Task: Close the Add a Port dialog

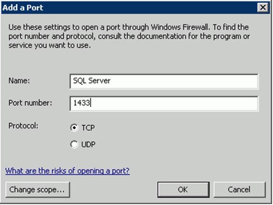Action: (x=263, y=8)
